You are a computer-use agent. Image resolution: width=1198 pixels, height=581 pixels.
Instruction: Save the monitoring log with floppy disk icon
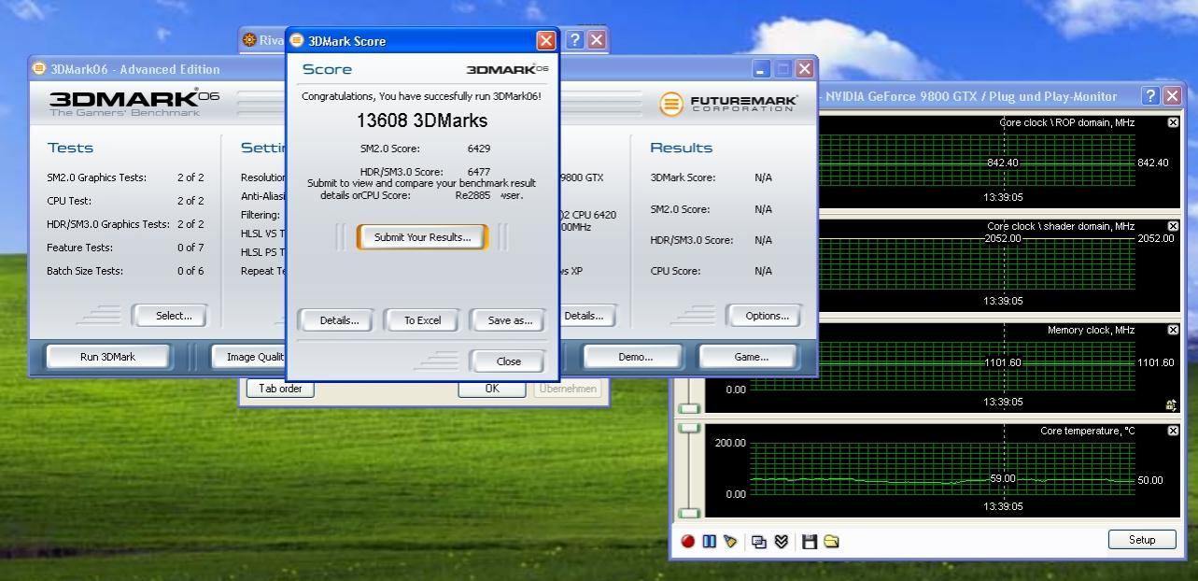point(810,541)
